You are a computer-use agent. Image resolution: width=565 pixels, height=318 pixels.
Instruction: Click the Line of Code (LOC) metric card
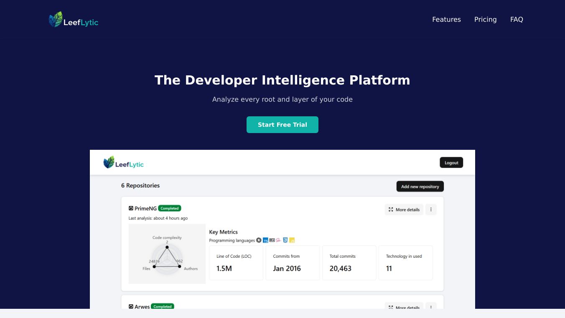[x=236, y=263]
